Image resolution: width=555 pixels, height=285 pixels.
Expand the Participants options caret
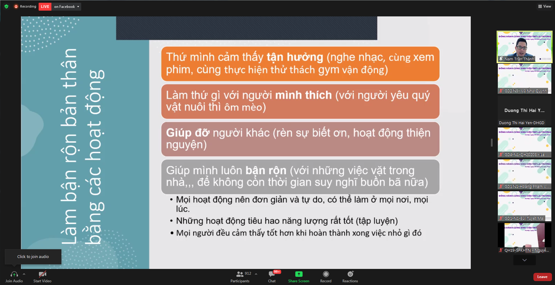coord(256,274)
